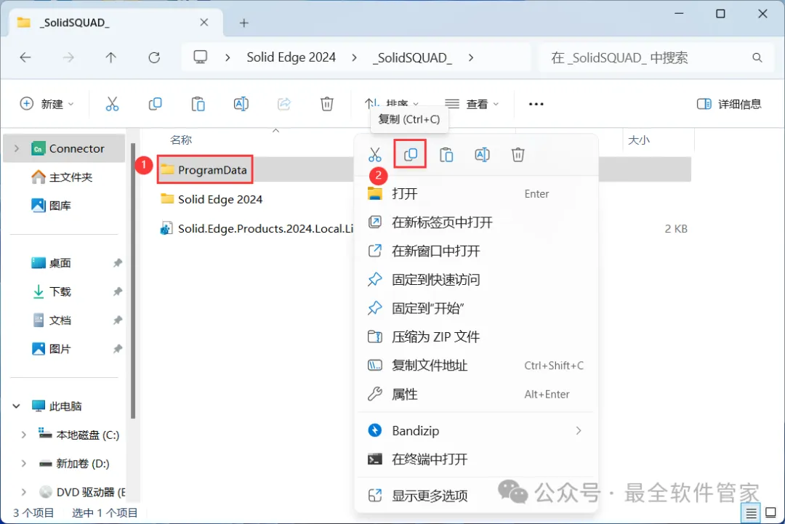785x524 pixels.
Task: Click the search box 在 _SolidSQUAD_ 中搜索
Action: point(656,57)
